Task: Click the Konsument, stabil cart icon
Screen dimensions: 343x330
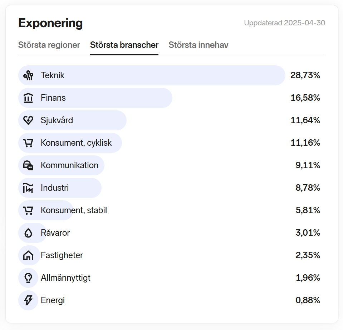Action: 28,210
